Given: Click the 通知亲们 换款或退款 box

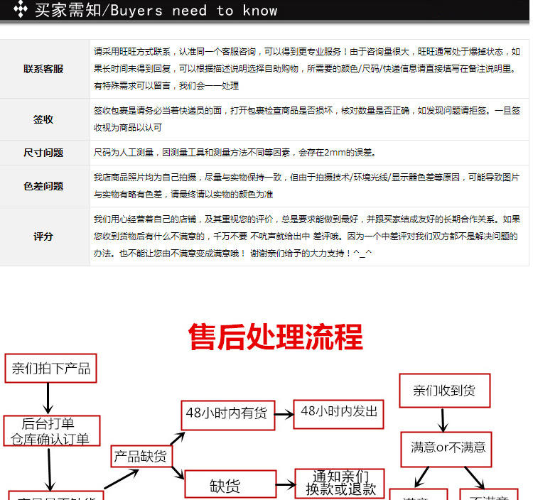Looking at the screenshot, I should [x=340, y=484].
